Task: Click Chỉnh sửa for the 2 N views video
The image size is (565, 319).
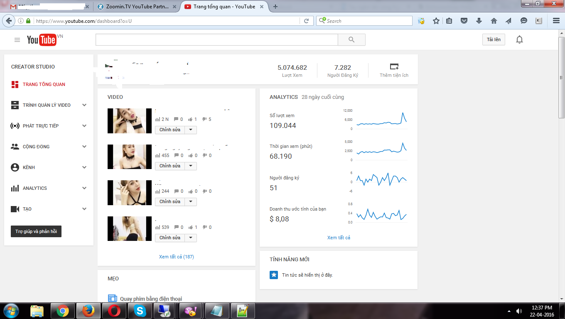Action: 170,130
